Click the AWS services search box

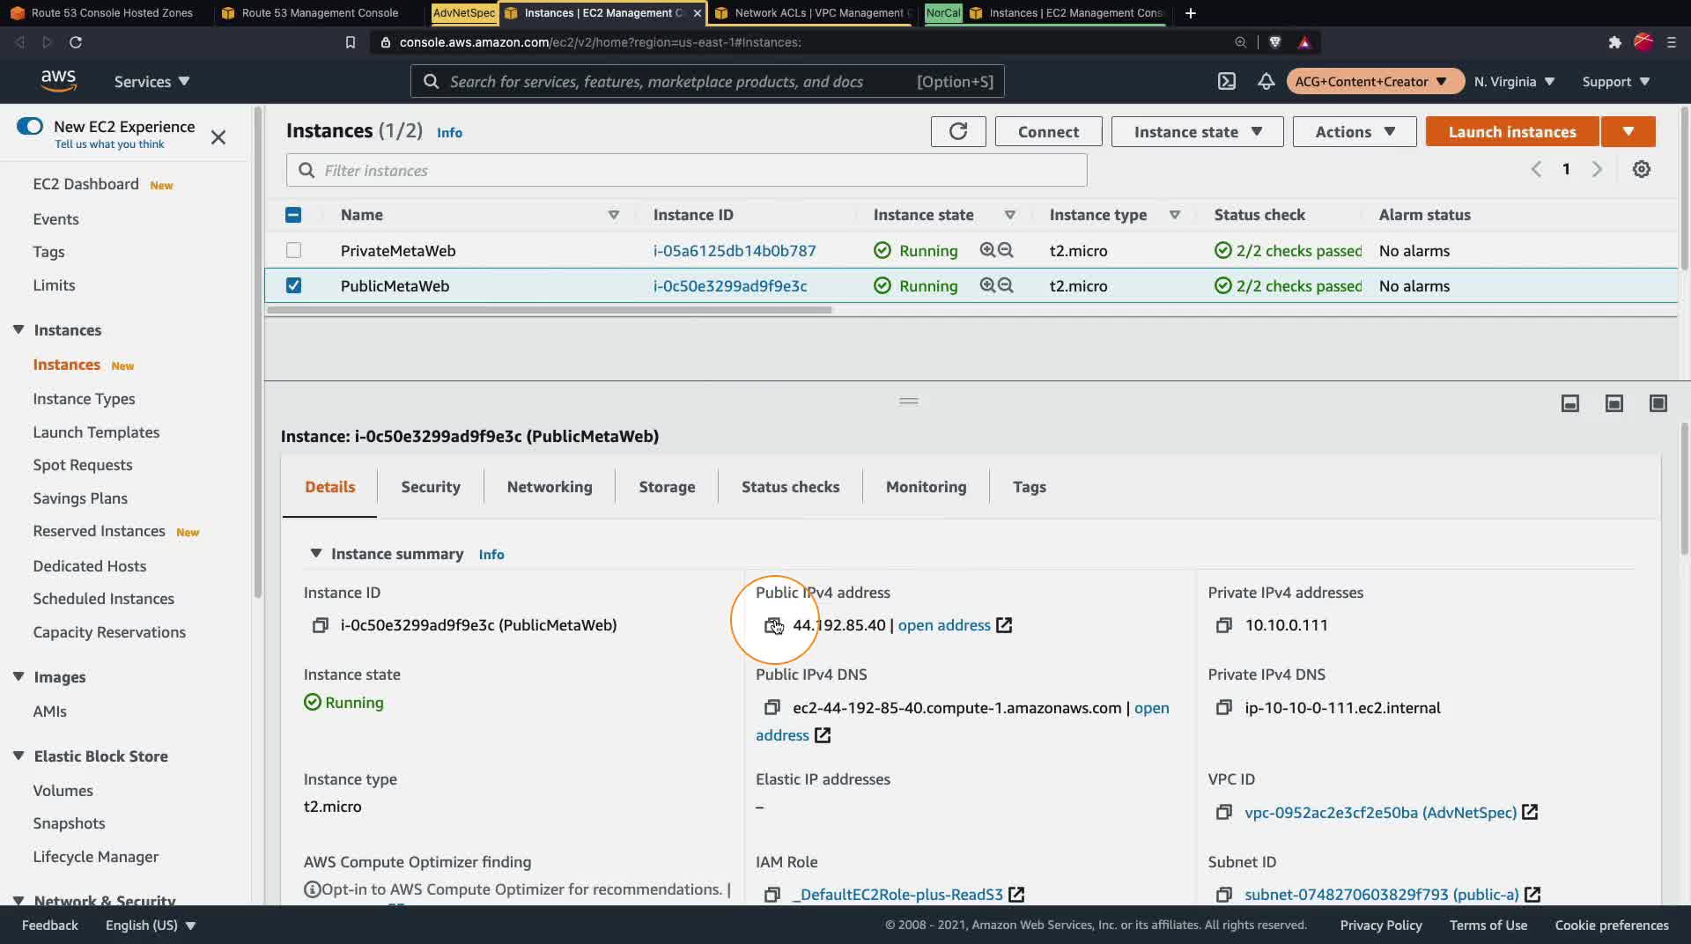[x=707, y=81]
